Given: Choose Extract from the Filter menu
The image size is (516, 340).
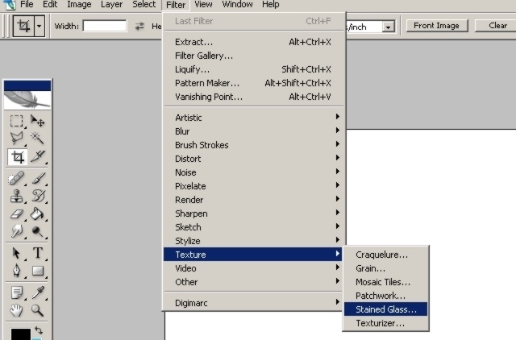Looking at the screenshot, I should pos(253,42).
